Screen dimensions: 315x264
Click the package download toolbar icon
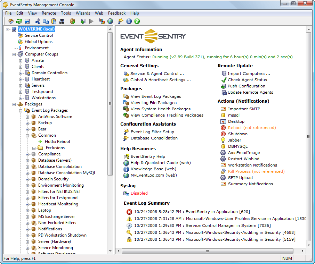point(73,21)
